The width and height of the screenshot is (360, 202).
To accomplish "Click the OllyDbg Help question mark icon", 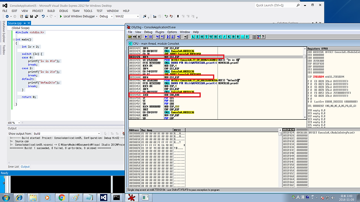I will (x=263, y=36).
